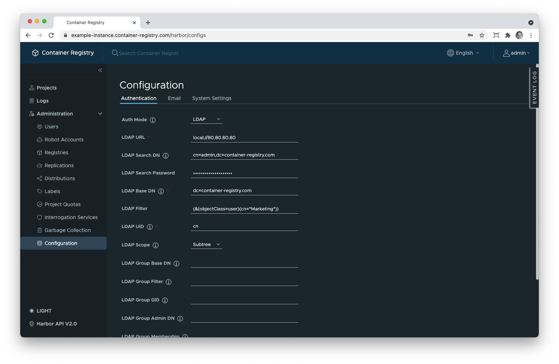Open the LDAP UID info icon
Image resolution: width=559 pixels, height=364 pixels.
[150, 227]
